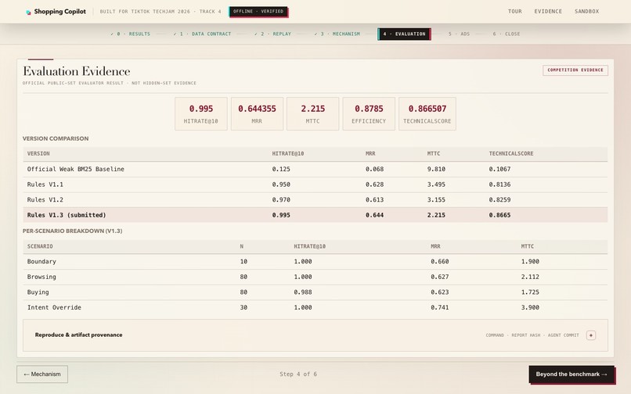Image resolution: width=631 pixels, height=394 pixels.
Task: Click Browsing MRR value 0.627
Action: (439, 277)
